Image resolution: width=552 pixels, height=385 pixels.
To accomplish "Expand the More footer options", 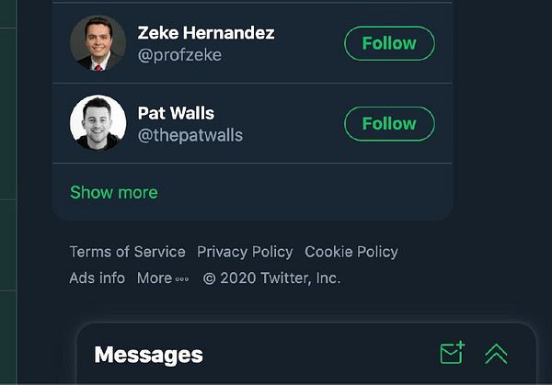I will (155, 277).
